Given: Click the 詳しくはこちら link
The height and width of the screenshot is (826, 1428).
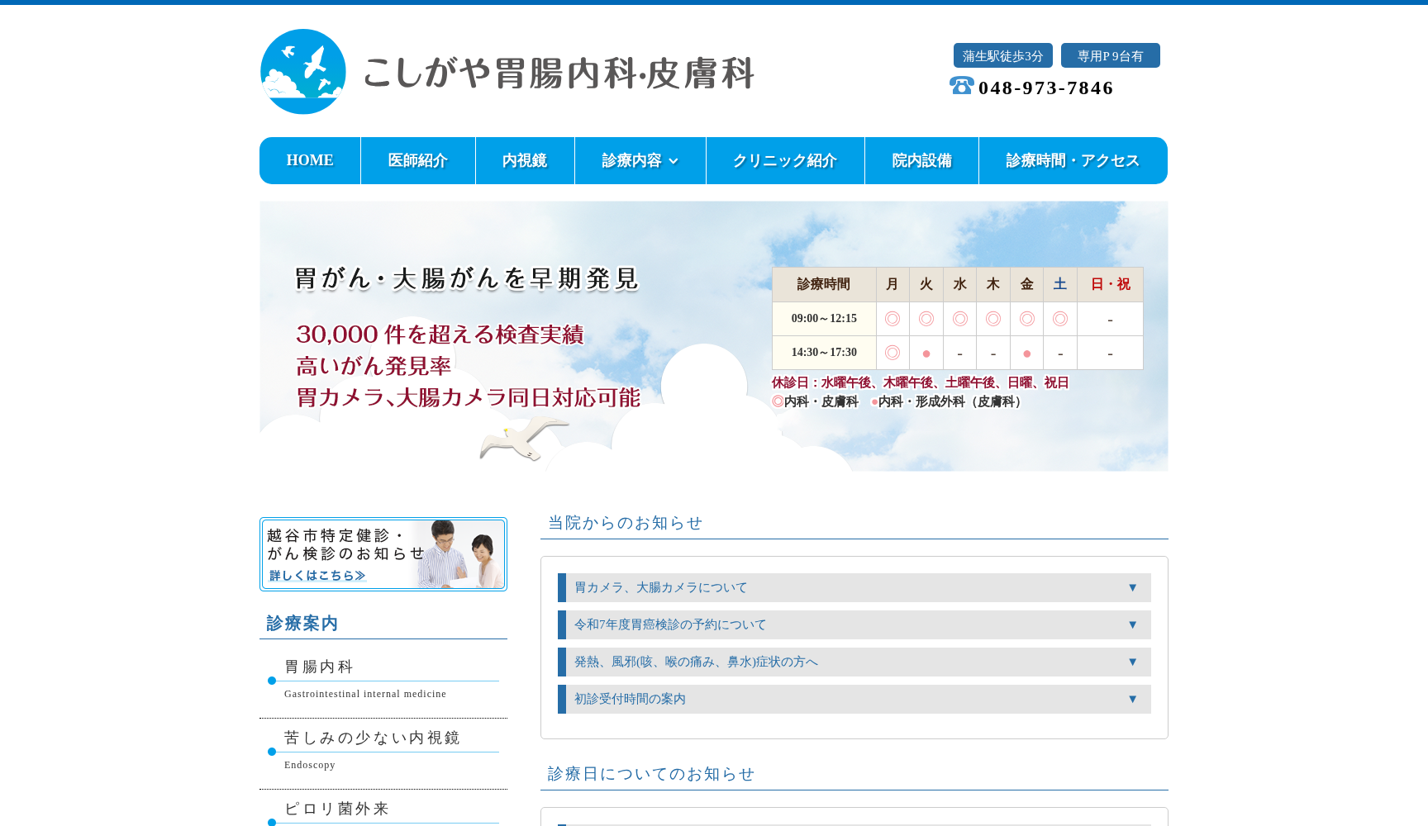Looking at the screenshot, I should click(315, 576).
